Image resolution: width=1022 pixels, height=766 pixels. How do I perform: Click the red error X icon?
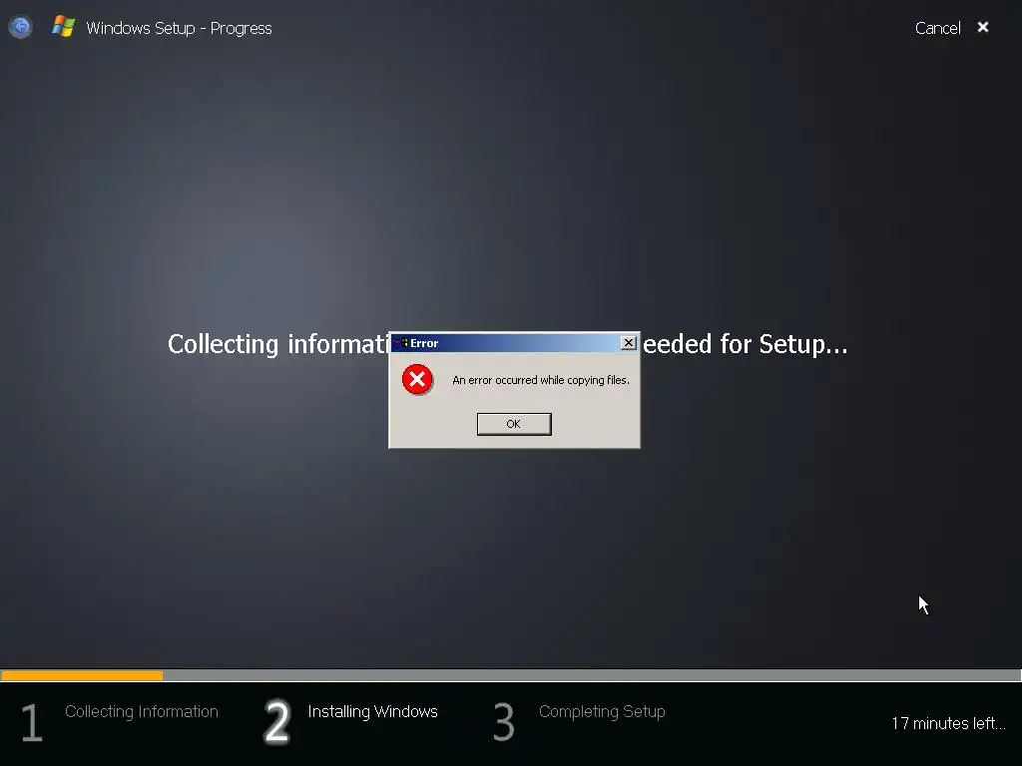coord(417,379)
